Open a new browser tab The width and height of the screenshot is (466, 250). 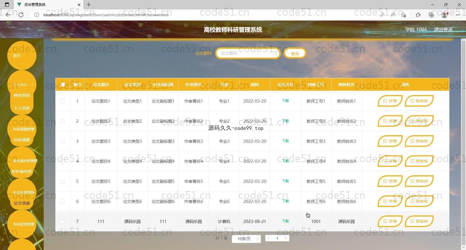89,4
